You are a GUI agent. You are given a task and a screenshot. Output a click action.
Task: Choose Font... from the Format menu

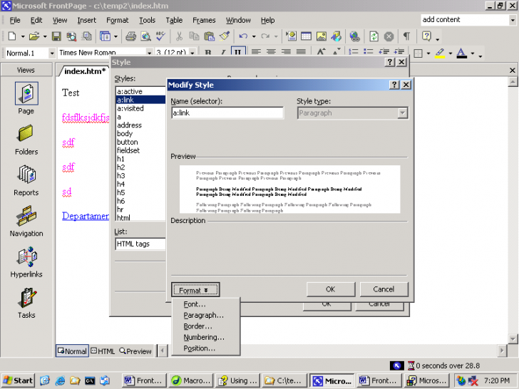pos(195,305)
